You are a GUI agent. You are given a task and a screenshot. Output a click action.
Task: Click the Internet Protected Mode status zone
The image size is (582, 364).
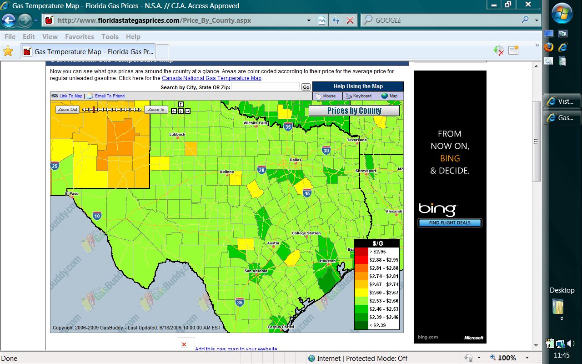(357, 358)
